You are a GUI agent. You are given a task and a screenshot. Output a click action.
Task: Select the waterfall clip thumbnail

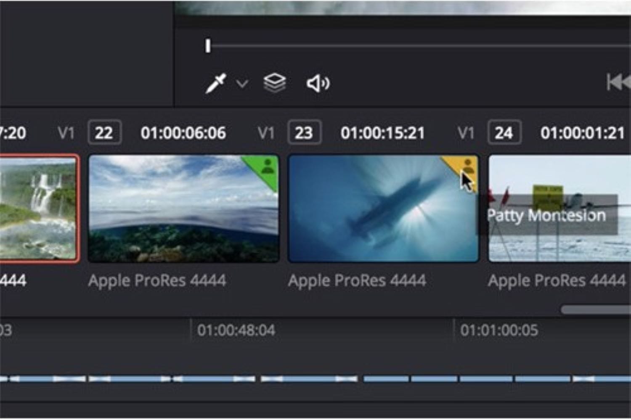(x=38, y=209)
